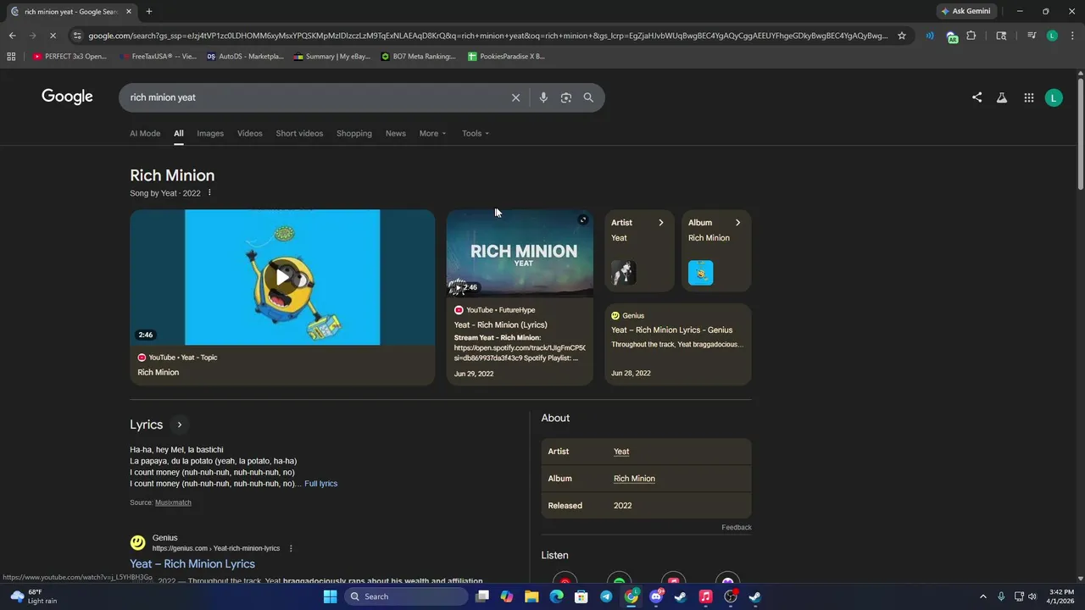Go back with browser back arrow

point(12,36)
